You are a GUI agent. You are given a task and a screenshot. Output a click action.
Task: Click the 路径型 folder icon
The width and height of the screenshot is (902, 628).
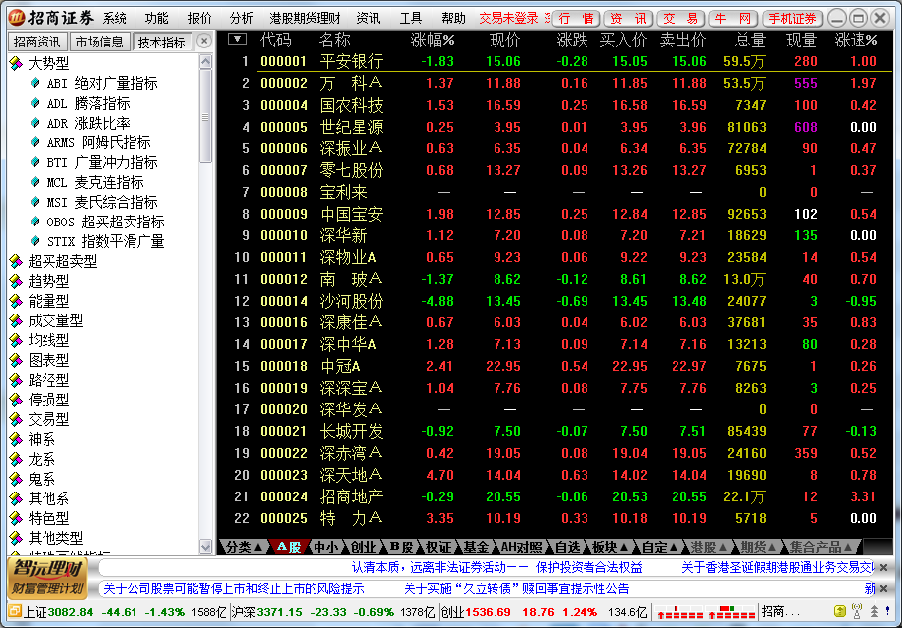click(x=16, y=380)
